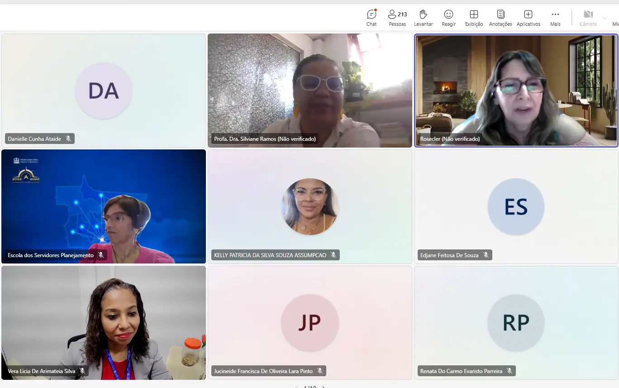This screenshot has height=388, width=619.
Task: Open the meeting Chat panel
Action: coord(371,18)
